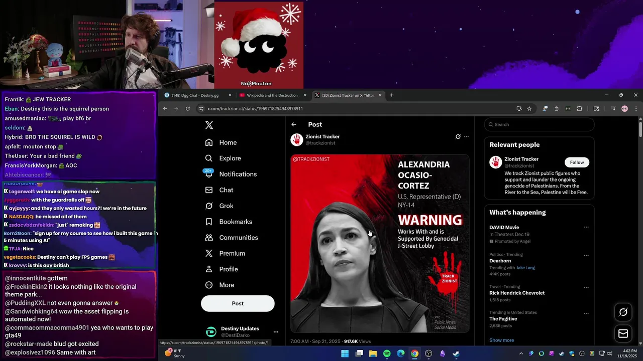
Task: Open Zionist Tracker name in Relevant people
Action: 521,159
